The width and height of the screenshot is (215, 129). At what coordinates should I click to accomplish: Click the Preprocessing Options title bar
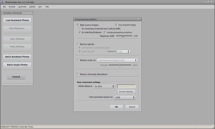coord(107,19)
